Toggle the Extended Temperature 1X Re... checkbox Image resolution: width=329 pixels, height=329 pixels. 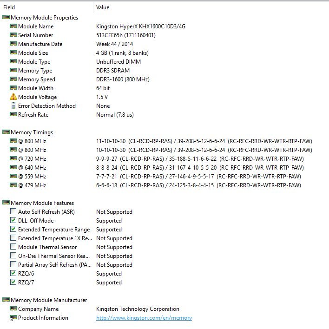pyautogui.click(x=13, y=238)
